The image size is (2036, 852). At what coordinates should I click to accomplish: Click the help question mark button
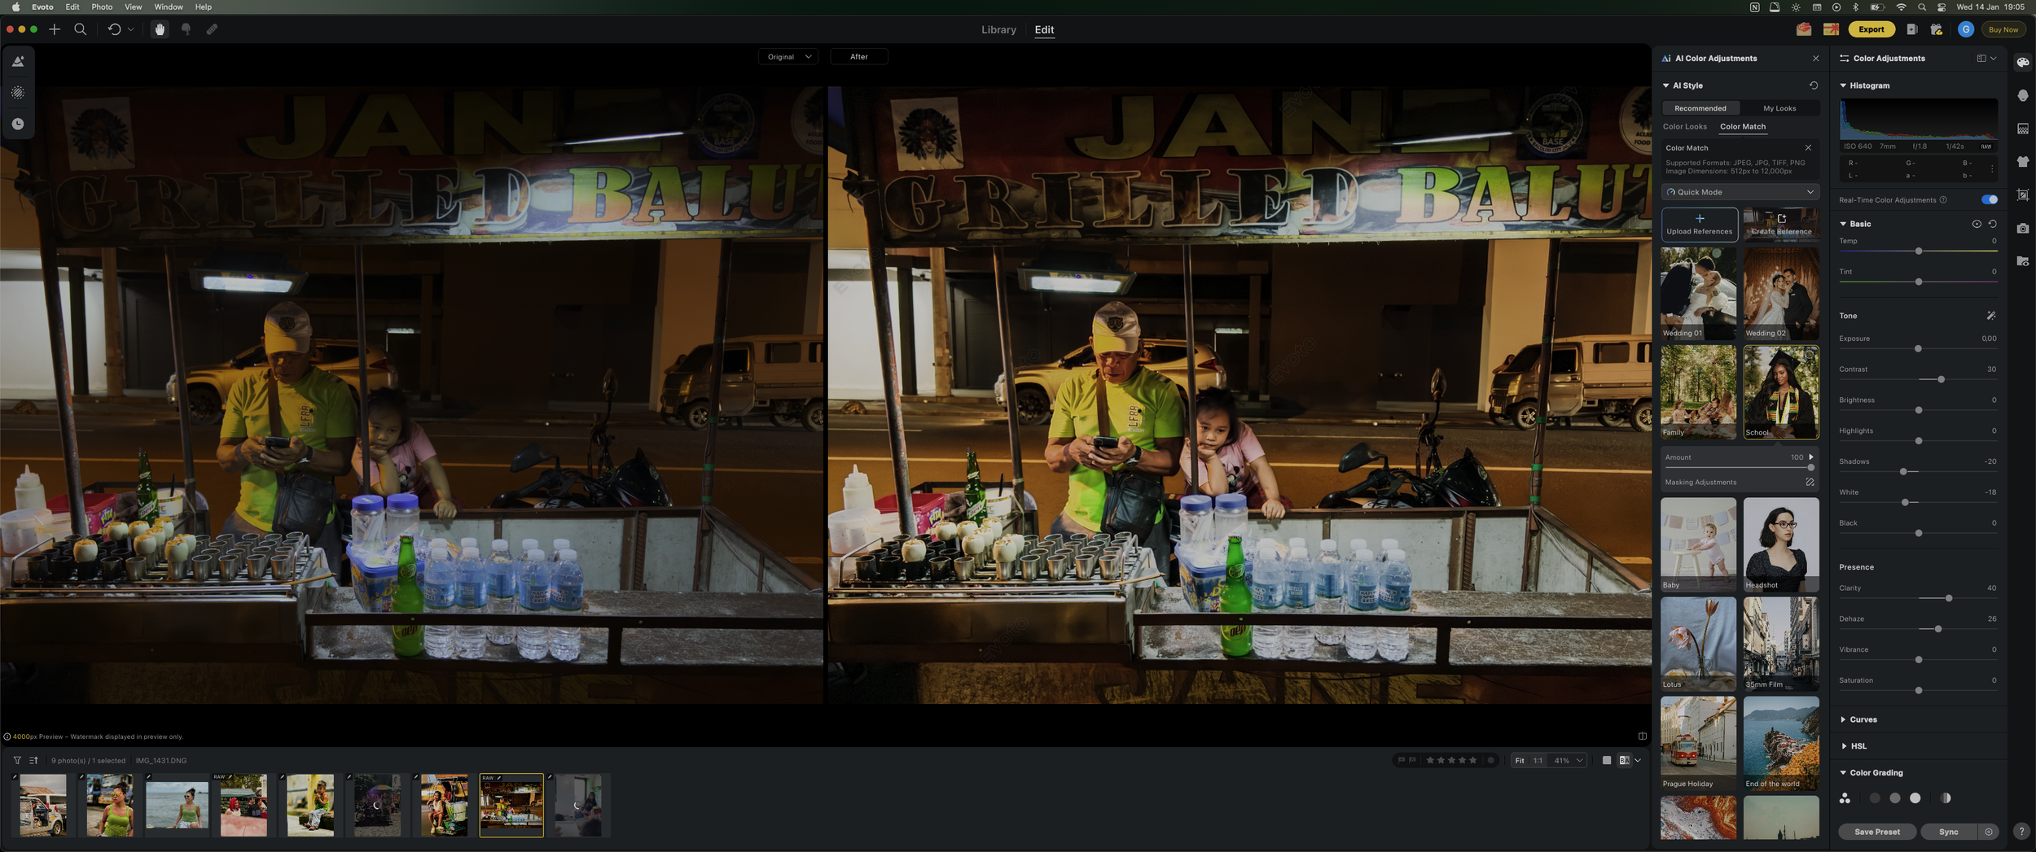tap(2021, 832)
